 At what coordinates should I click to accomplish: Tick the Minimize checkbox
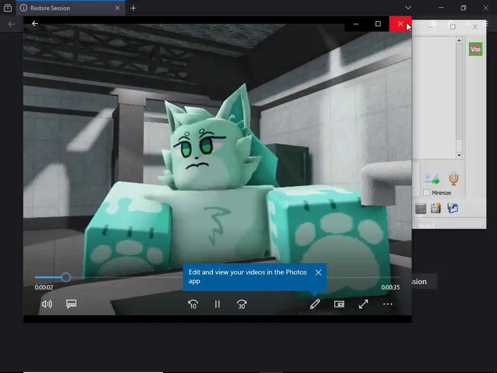[x=427, y=192]
